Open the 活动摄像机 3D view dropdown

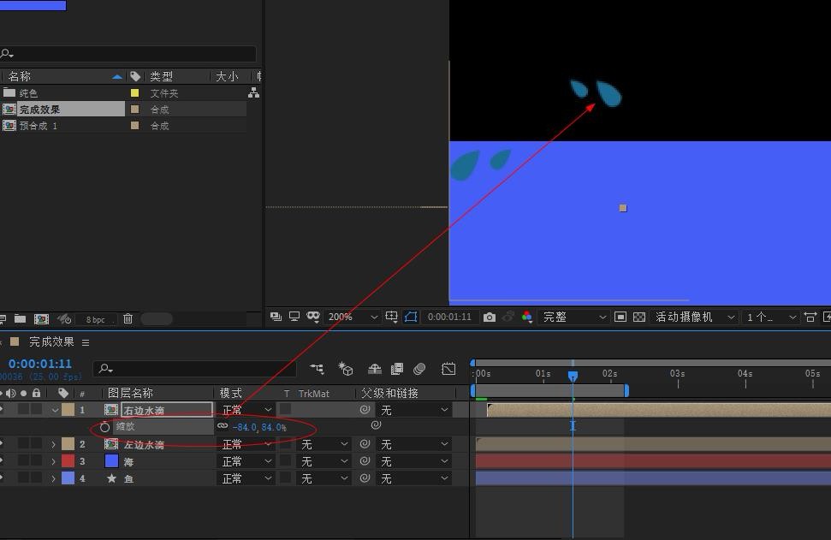tap(693, 317)
